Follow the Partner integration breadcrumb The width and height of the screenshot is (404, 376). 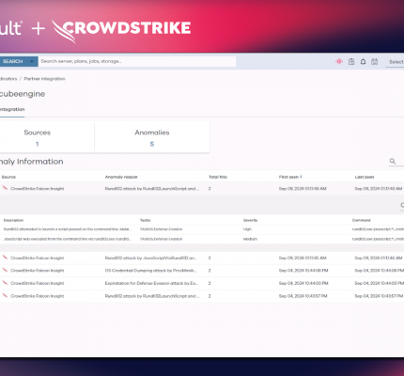[x=44, y=79]
